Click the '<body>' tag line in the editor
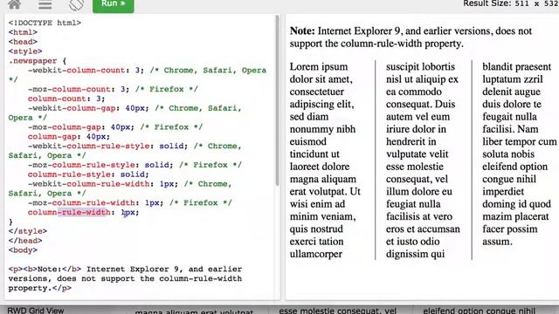 23,250
